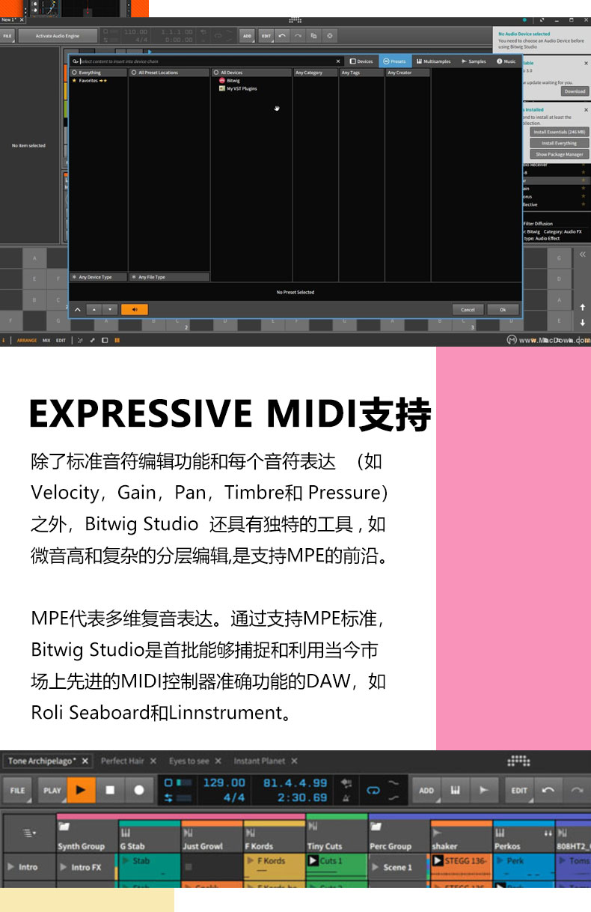Screen dimensions: 591x912
Task: Shift keyboard octave down with arrow
Action: 583,323
